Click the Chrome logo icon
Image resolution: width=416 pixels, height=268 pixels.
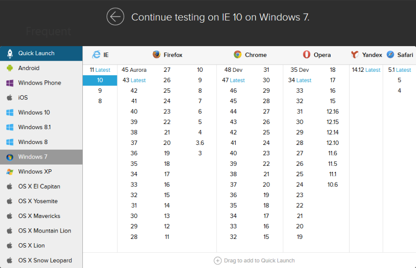click(x=238, y=55)
